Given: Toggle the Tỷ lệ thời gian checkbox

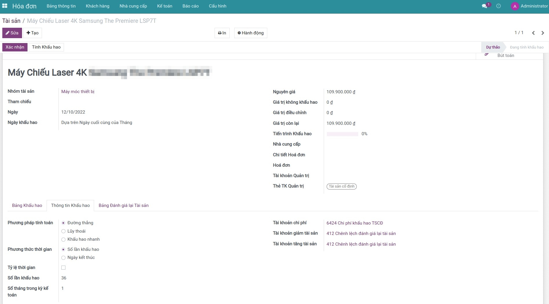Looking at the screenshot, I should [x=63, y=268].
